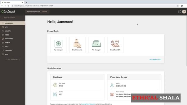Open the JR user avatar menu
Image resolution: width=187 pixels, height=105 pixels.
pos(184,12)
